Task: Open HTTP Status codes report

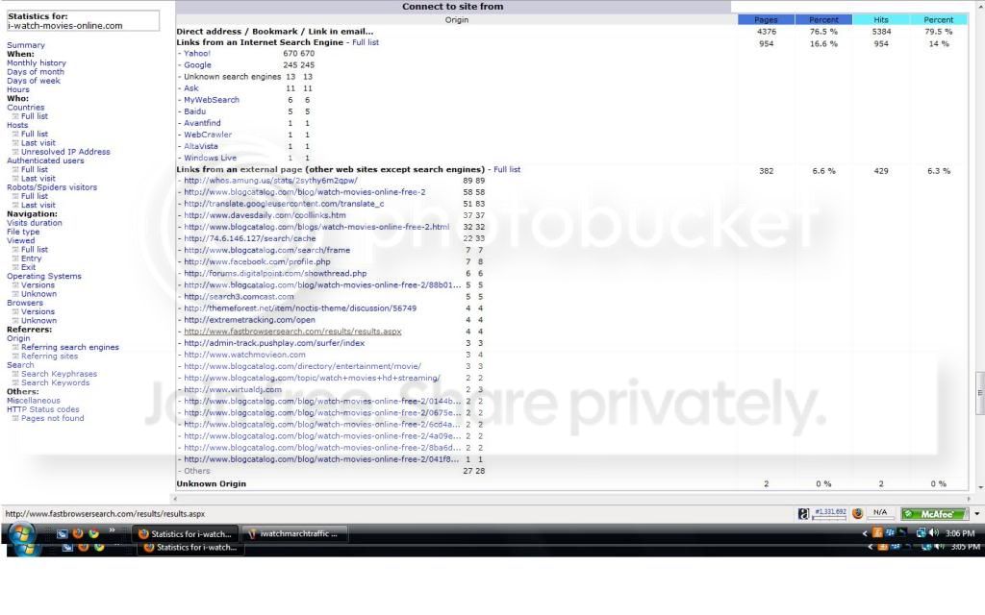Action: 43,409
